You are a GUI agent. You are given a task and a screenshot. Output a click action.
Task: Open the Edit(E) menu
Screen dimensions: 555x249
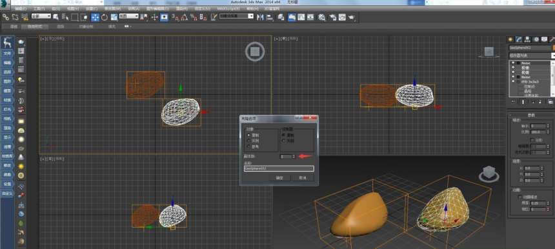click(21, 8)
